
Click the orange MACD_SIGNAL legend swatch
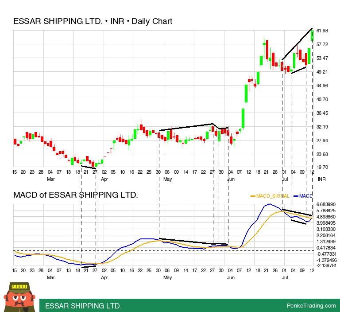(x=253, y=196)
